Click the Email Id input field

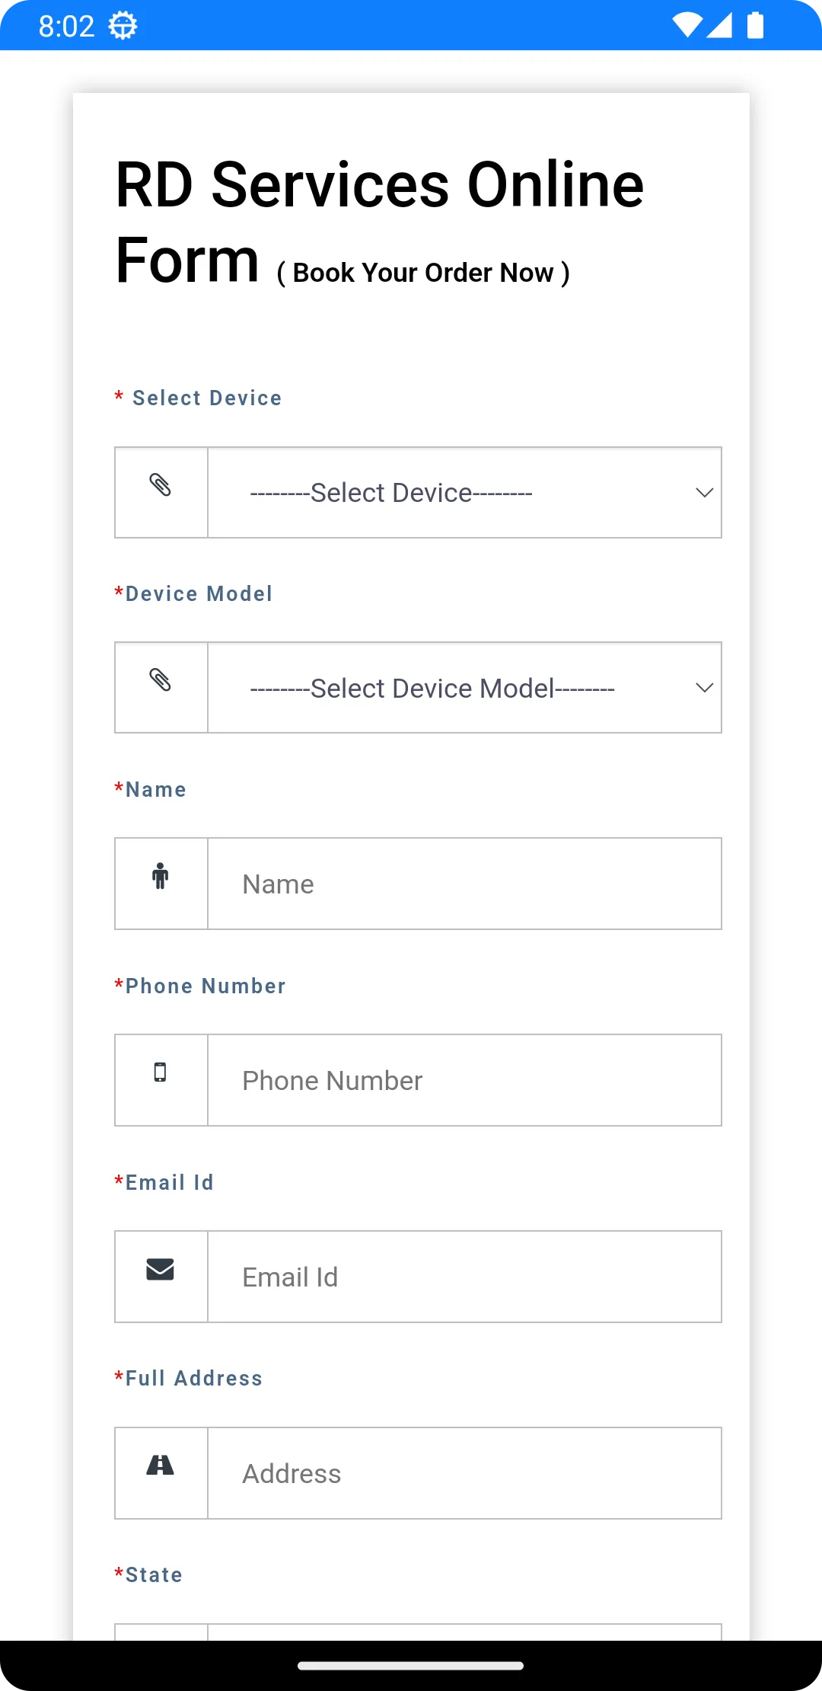464,1276
